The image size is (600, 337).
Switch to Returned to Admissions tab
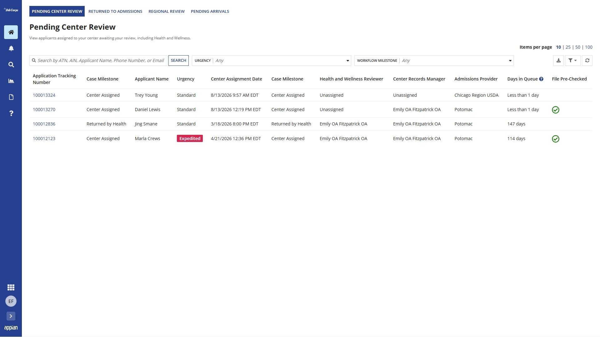tap(115, 11)
